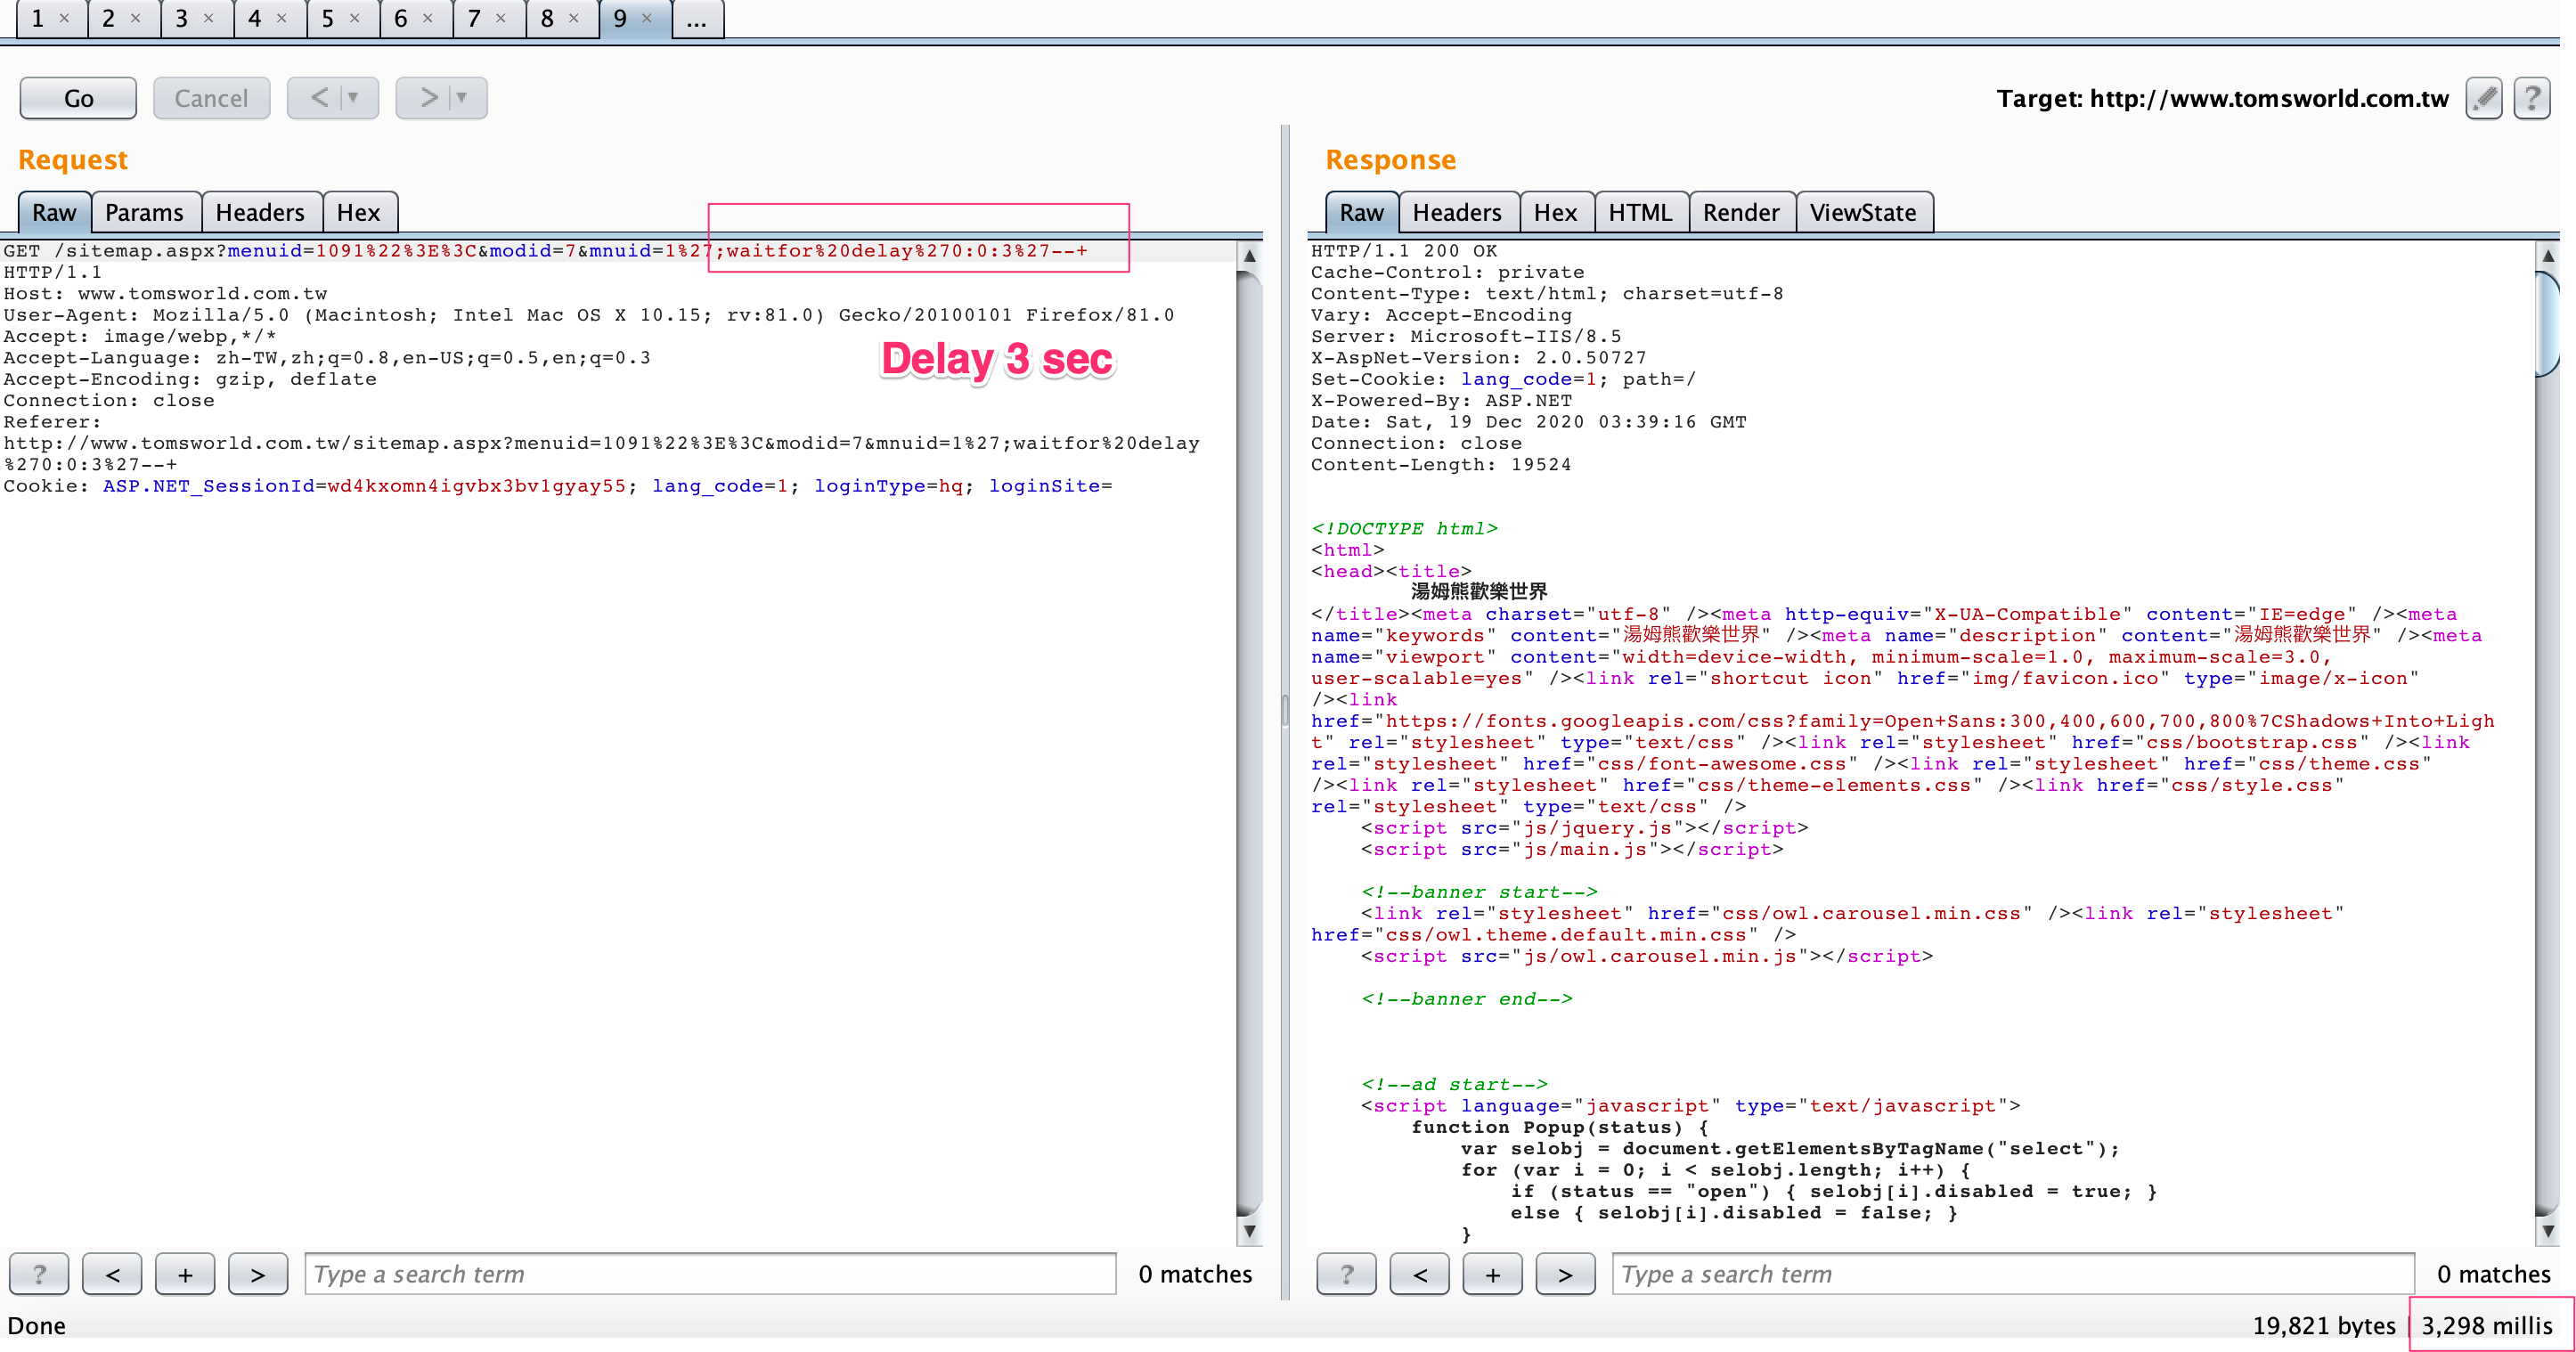This screenshot has height=1352, width=2576.
Task: Open the Response Headers tab
Action: pyautogui.click(x=1457, y=212)
